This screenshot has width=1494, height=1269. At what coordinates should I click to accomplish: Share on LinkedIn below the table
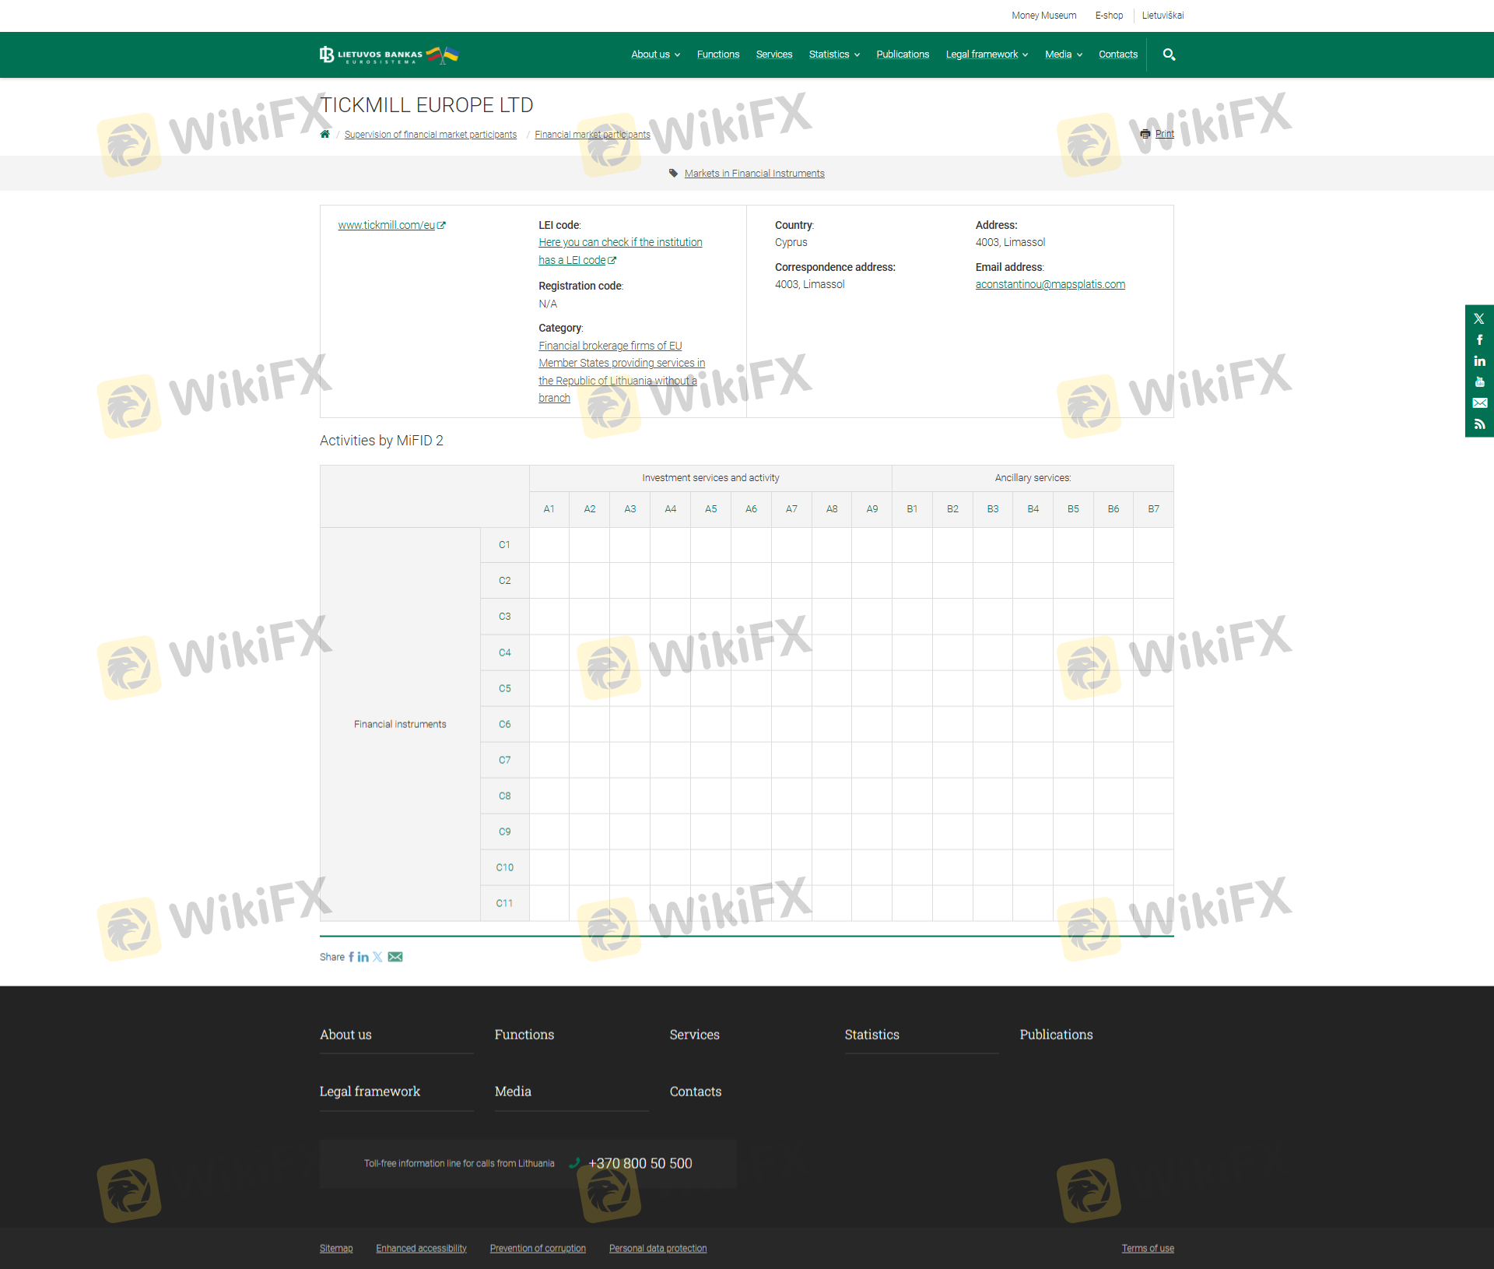click(363, 957)
